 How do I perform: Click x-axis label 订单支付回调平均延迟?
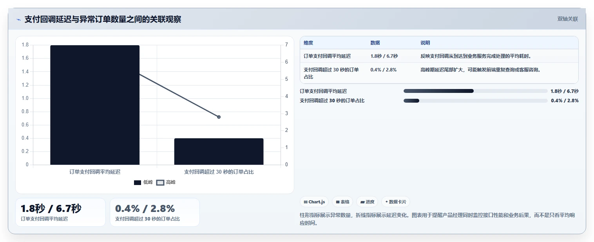(x=95, y=172)
